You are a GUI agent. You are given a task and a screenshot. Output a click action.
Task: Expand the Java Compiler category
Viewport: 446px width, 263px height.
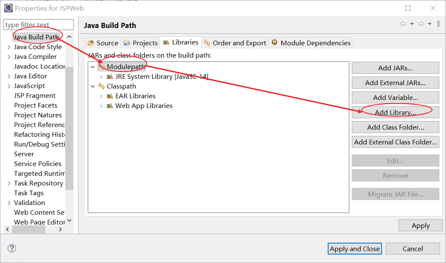9,57
